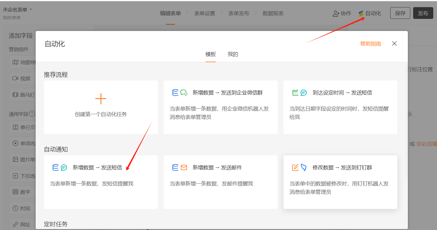Choose the 修改数据→发送到钉钉群 template
Viewport: 437px width, 230px height.
tap(340, 182)
